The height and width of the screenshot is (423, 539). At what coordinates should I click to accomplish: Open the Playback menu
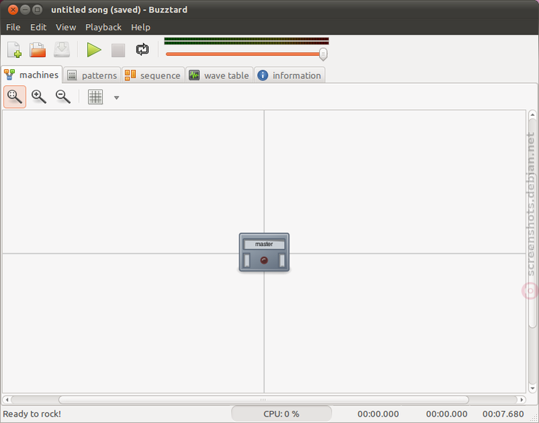click(103, 27)
